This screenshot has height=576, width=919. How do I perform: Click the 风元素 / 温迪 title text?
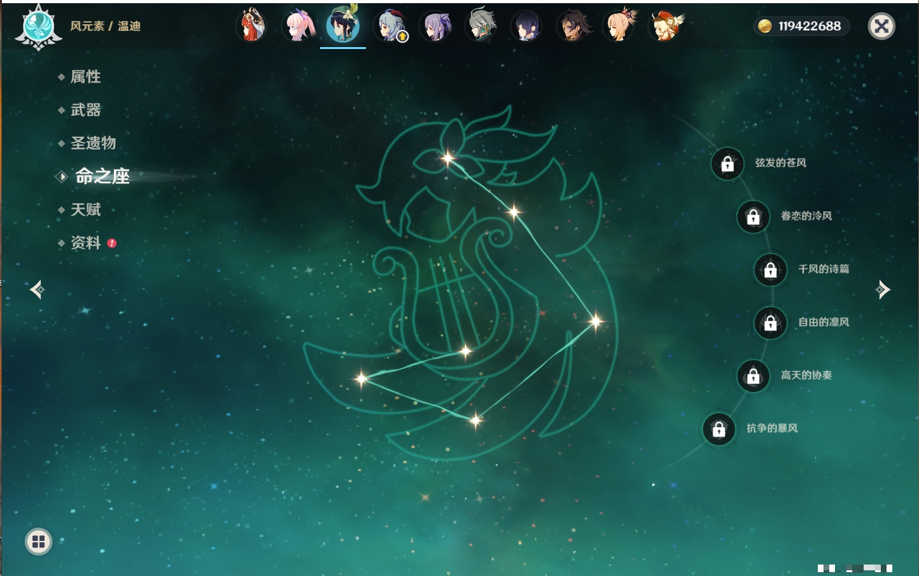coord(106,26)
